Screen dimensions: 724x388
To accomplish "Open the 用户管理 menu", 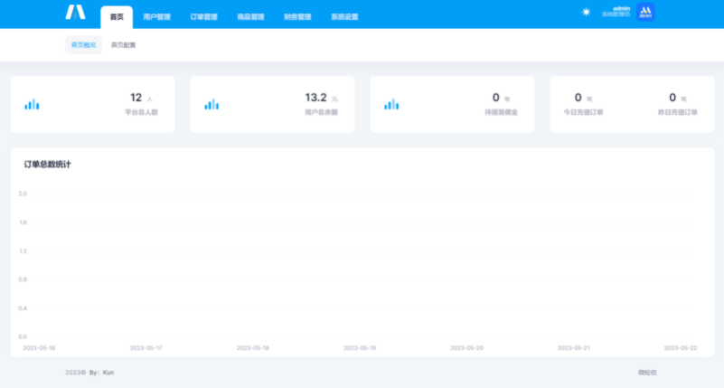I will click(x=156, y=16).
